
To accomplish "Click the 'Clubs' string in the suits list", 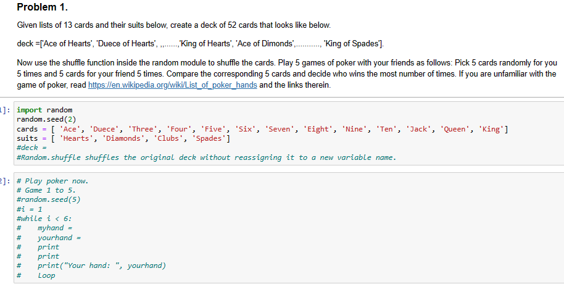I will pos(168,138).
